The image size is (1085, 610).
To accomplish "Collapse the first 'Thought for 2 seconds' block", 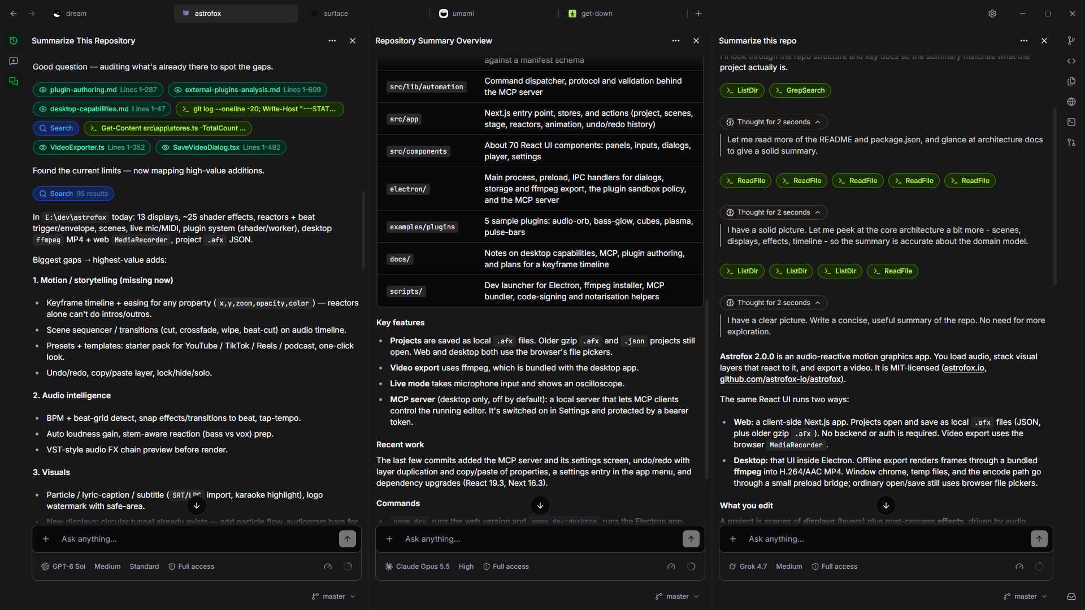I will tap(774, 122).
